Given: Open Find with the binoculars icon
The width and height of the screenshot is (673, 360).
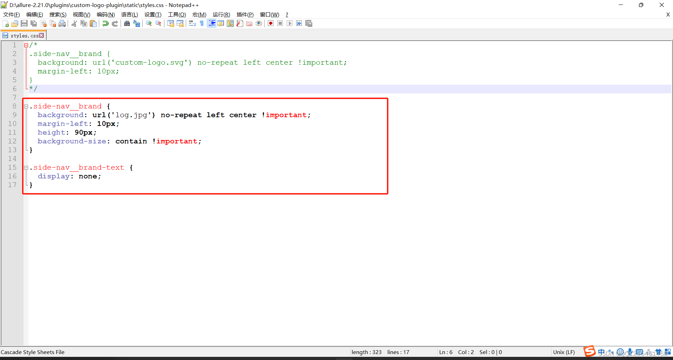Looking at the screenshot, I should (x=127, y=23).
